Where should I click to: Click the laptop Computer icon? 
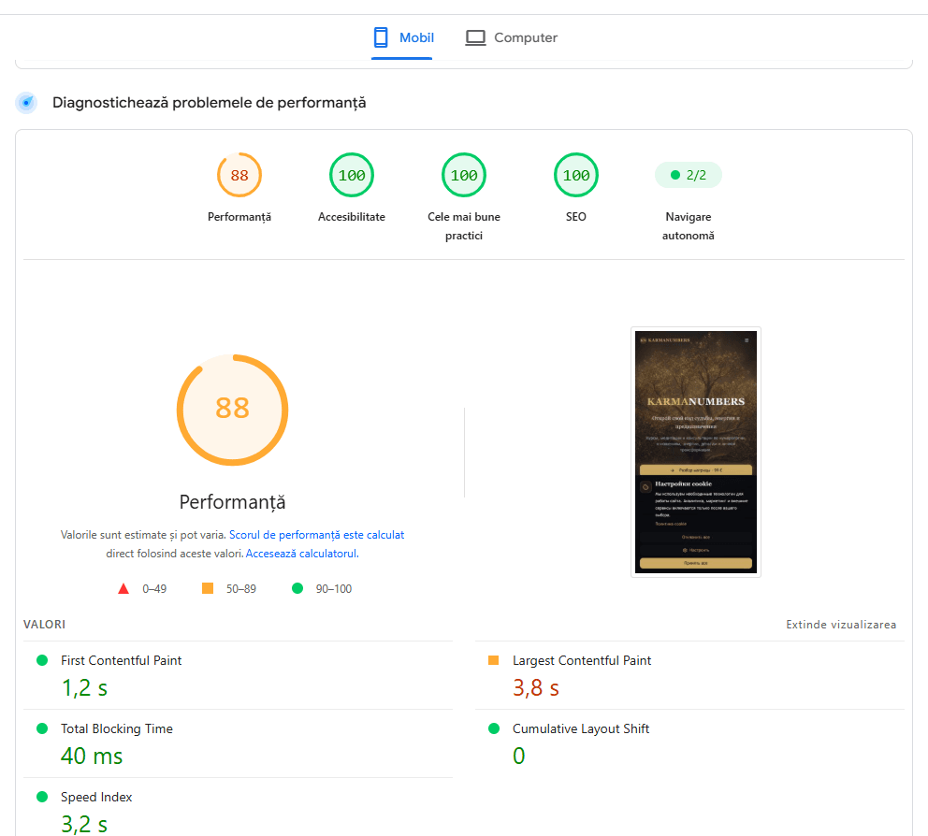click(x=475, y=37)
